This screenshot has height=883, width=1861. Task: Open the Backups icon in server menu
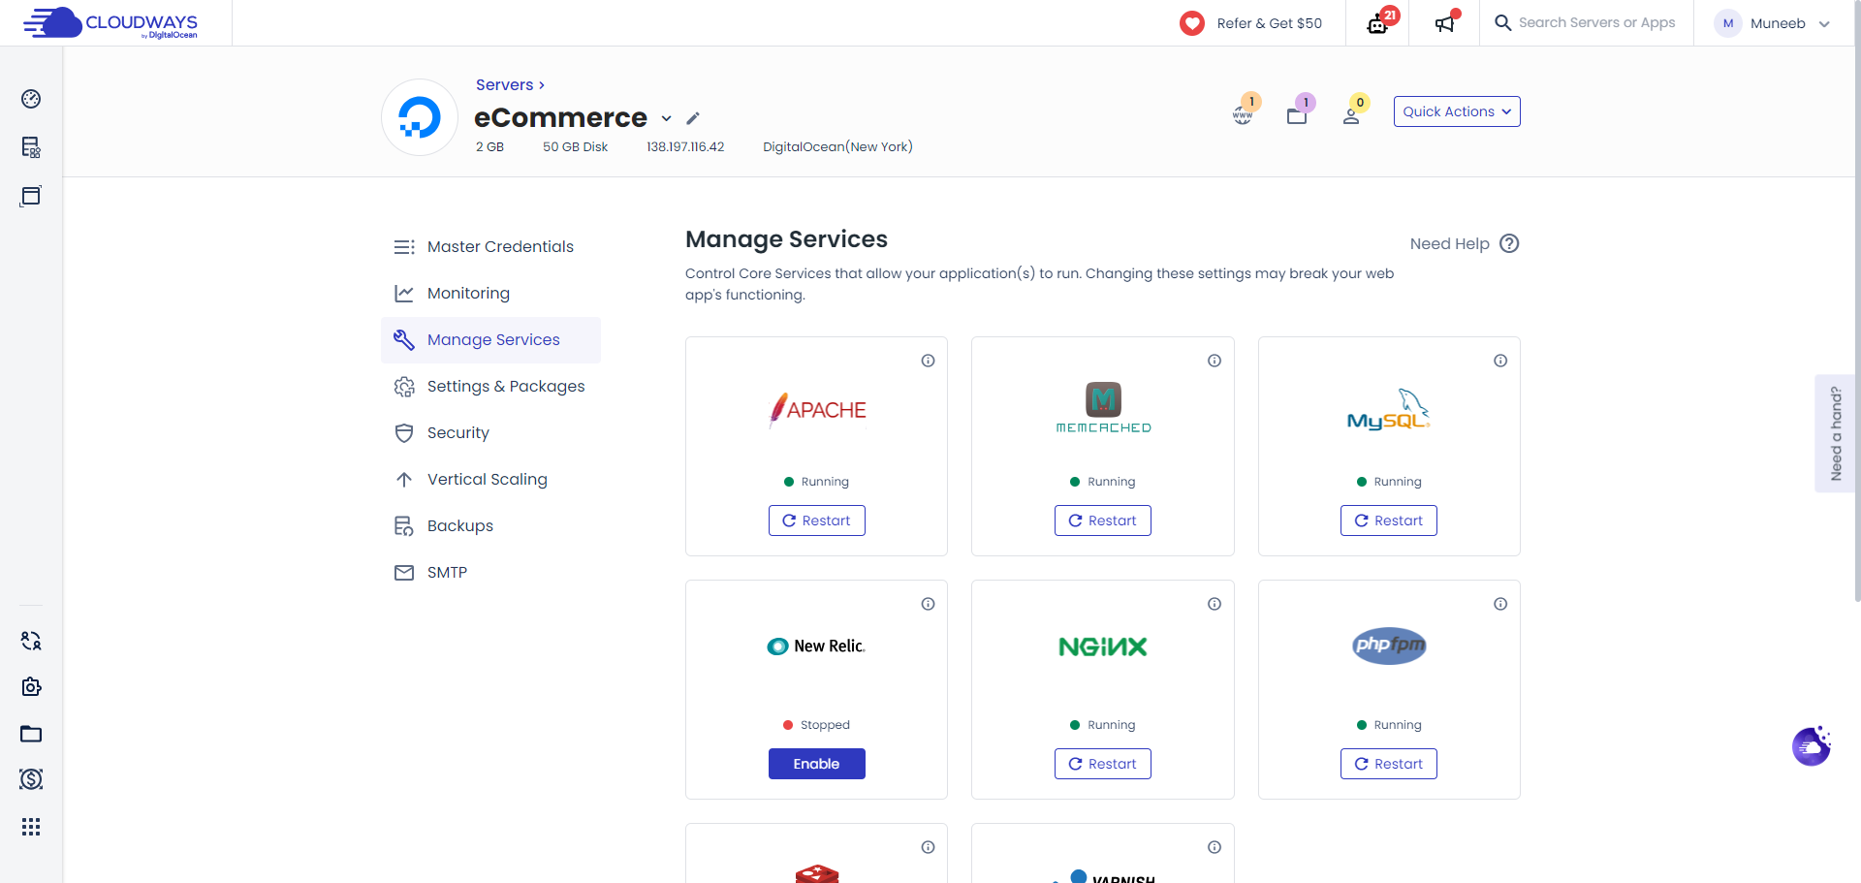click(404, 525)
